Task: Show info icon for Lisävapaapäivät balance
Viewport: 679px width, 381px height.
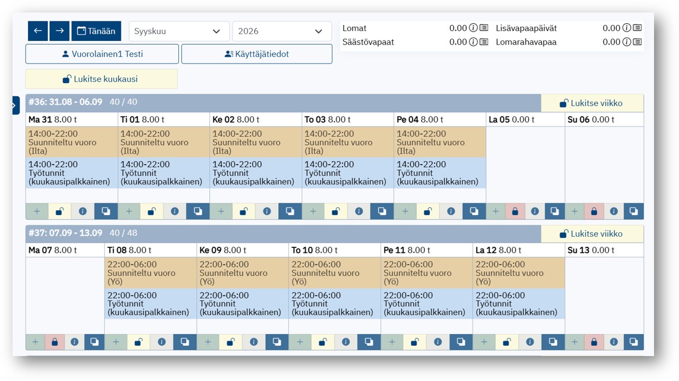Action: point(627,28)
